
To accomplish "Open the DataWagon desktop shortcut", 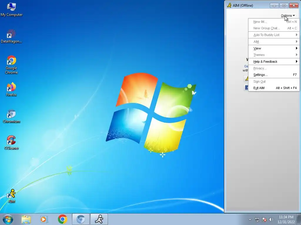I will [11, 36].
